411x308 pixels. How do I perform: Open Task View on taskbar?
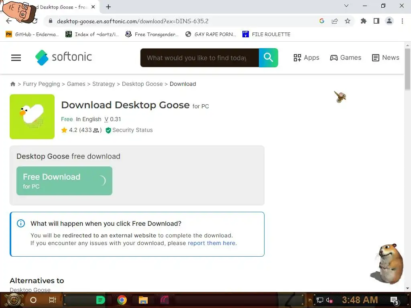tap(53, 300)
